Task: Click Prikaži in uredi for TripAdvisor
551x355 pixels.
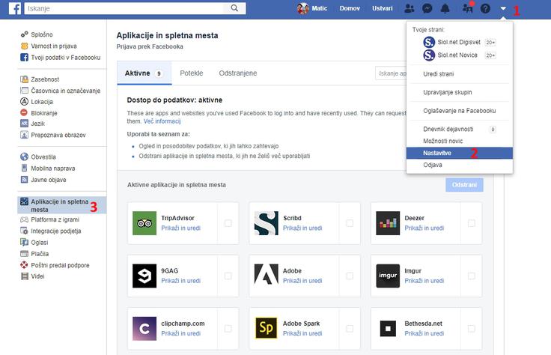Action: click(180, 228)
